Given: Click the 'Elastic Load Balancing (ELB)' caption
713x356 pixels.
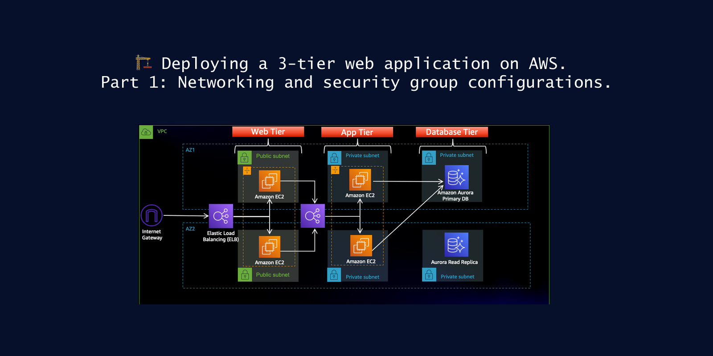Looking at the screenshot, I should click(x=221, y=236).
